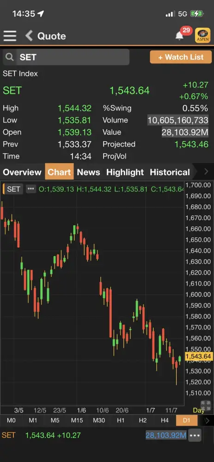
Task: Tap the +0.67% change figure
Action: (x=193, y=97)
